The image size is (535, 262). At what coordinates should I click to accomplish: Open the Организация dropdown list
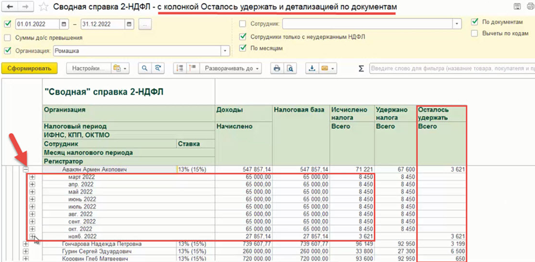point(225,51)
